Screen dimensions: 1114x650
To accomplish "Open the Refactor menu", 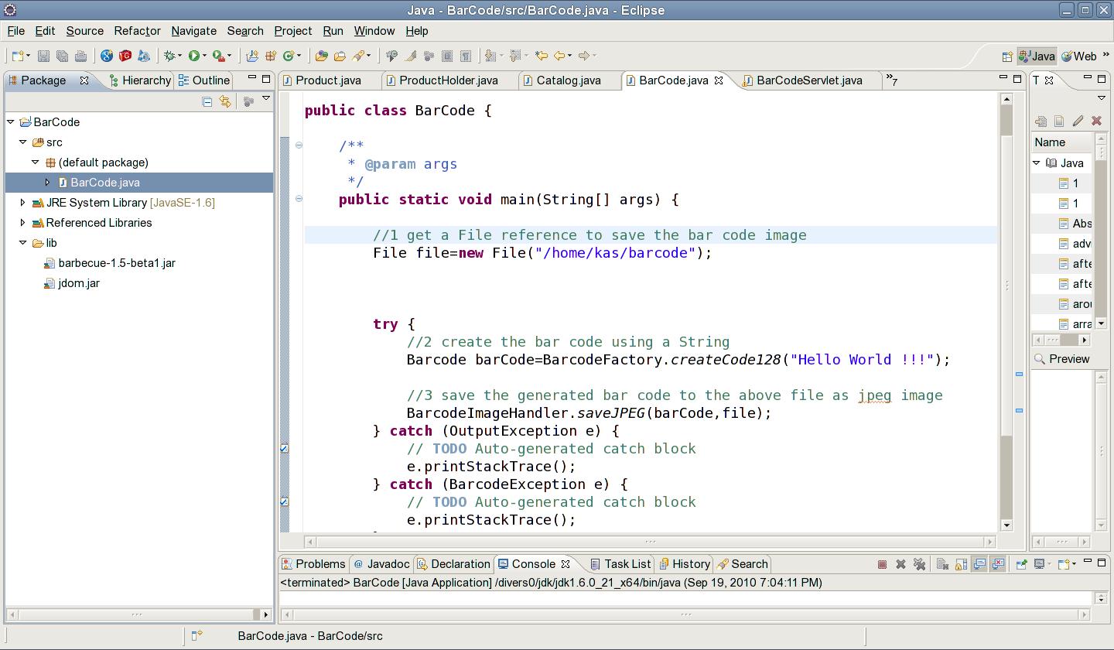I will point(136,31).
